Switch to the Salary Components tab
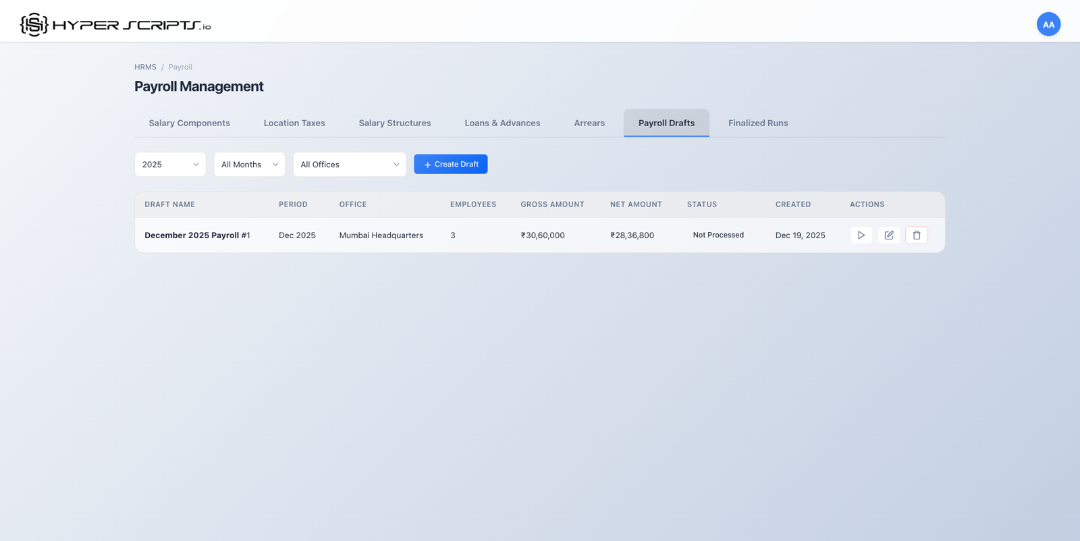 point(189,123)
